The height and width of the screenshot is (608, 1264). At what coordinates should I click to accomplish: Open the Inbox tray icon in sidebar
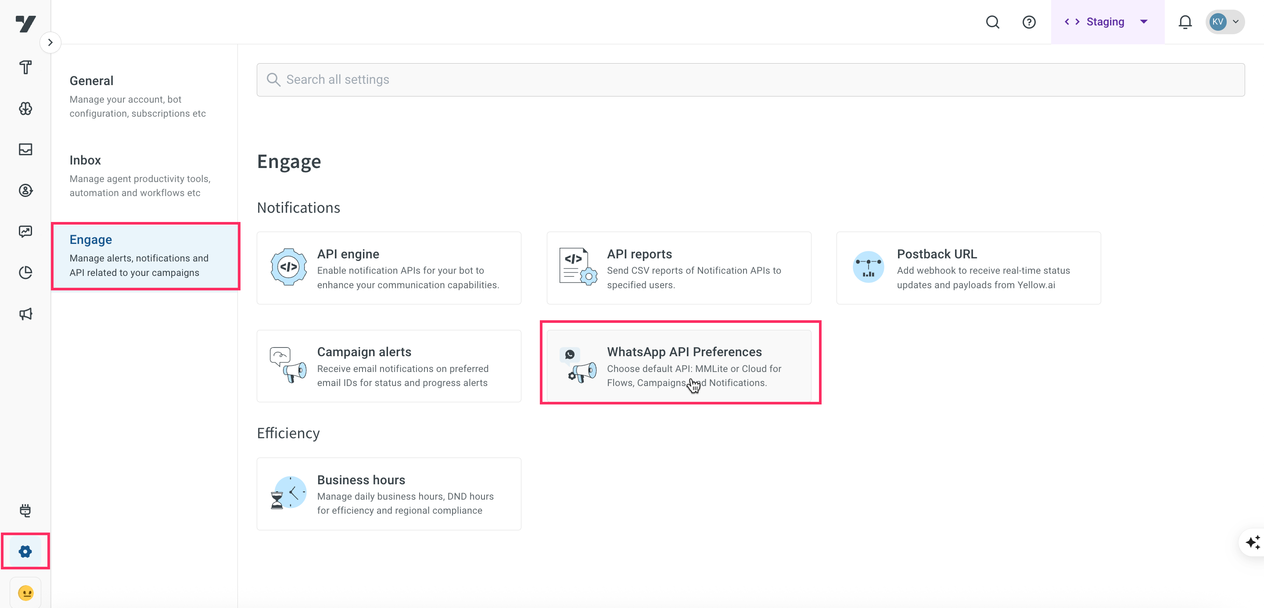[25, 150]
